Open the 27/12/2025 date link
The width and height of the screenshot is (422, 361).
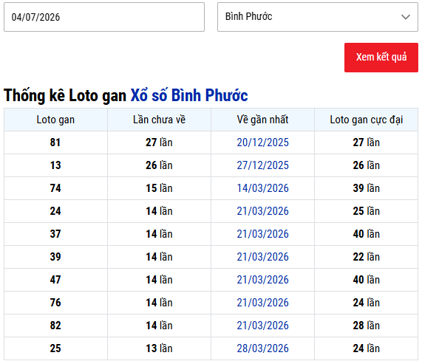click(262, 165)
